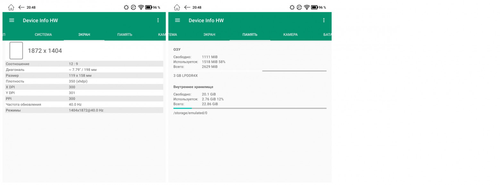Select the ЭКРАН tab in the left screen
This screenshot has height=185, width=500.
(84, 35)
